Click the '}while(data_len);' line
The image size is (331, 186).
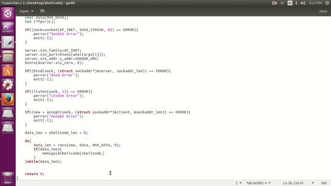click(x=43, y=162)
